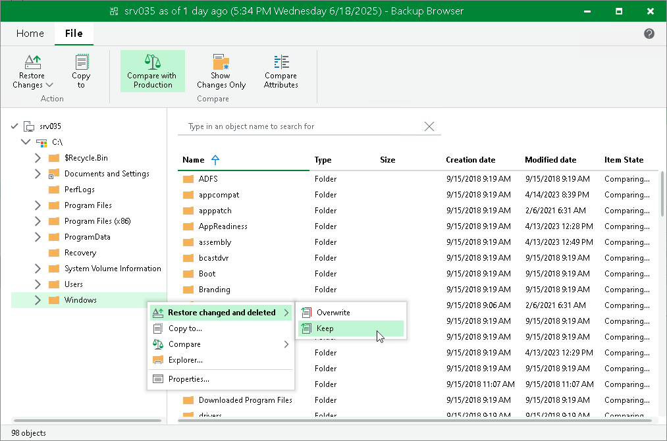Click the object name search field

pos(302,126)
